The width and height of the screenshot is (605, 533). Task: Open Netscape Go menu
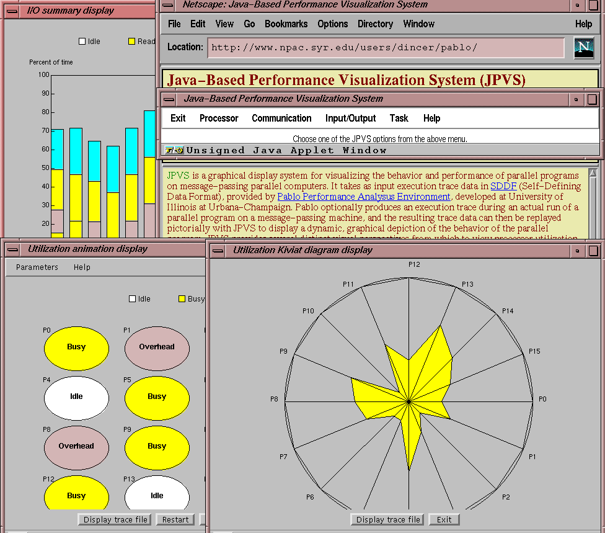pyautogui.click(x=249, y=24)
